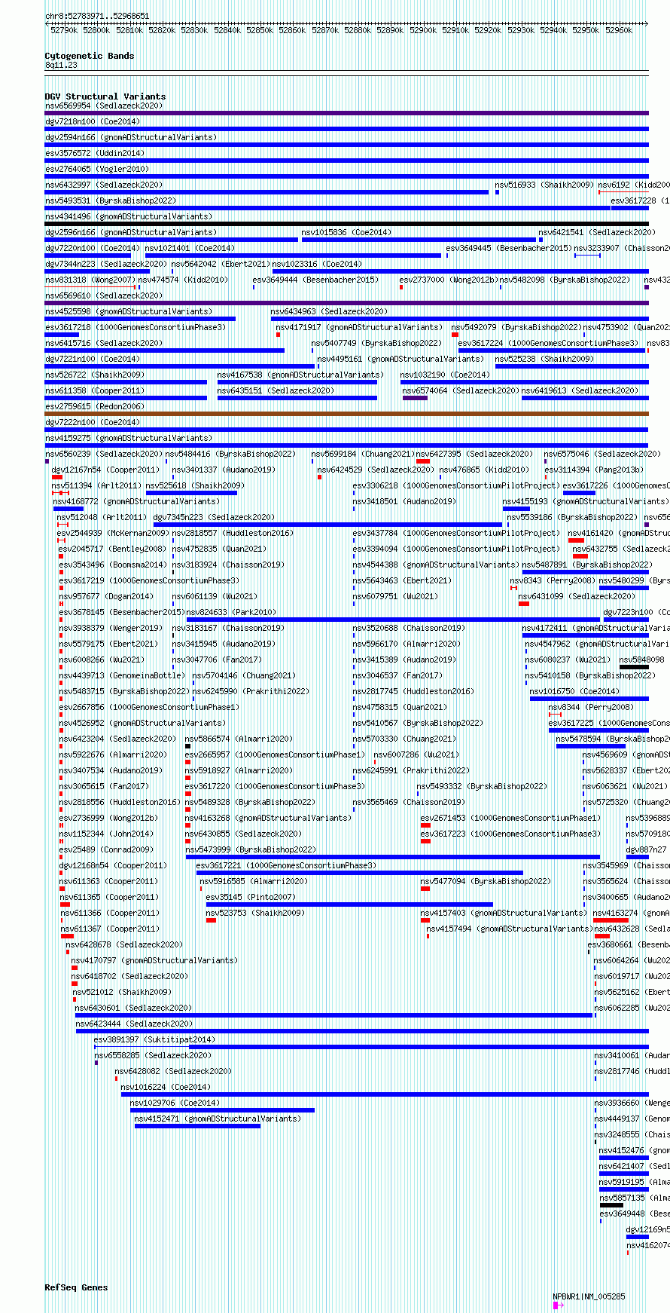Select nsv1152344 (John2014) label
Viewport: 670px width, 1313px height.
[107, 834]
